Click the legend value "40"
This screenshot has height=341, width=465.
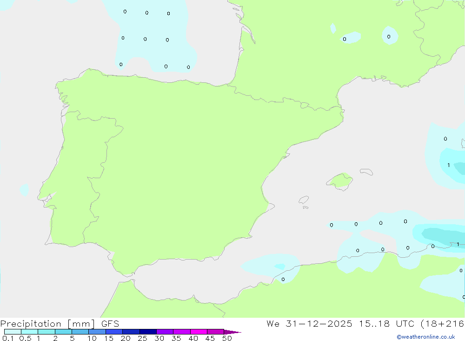coord(193,338)
